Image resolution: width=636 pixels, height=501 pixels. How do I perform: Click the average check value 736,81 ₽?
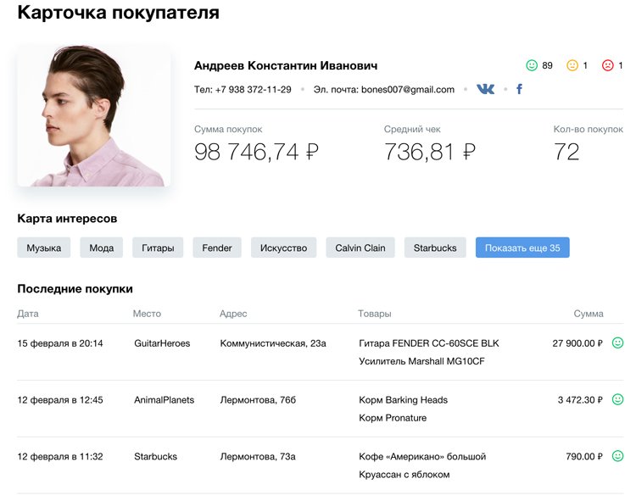(430, 152)
